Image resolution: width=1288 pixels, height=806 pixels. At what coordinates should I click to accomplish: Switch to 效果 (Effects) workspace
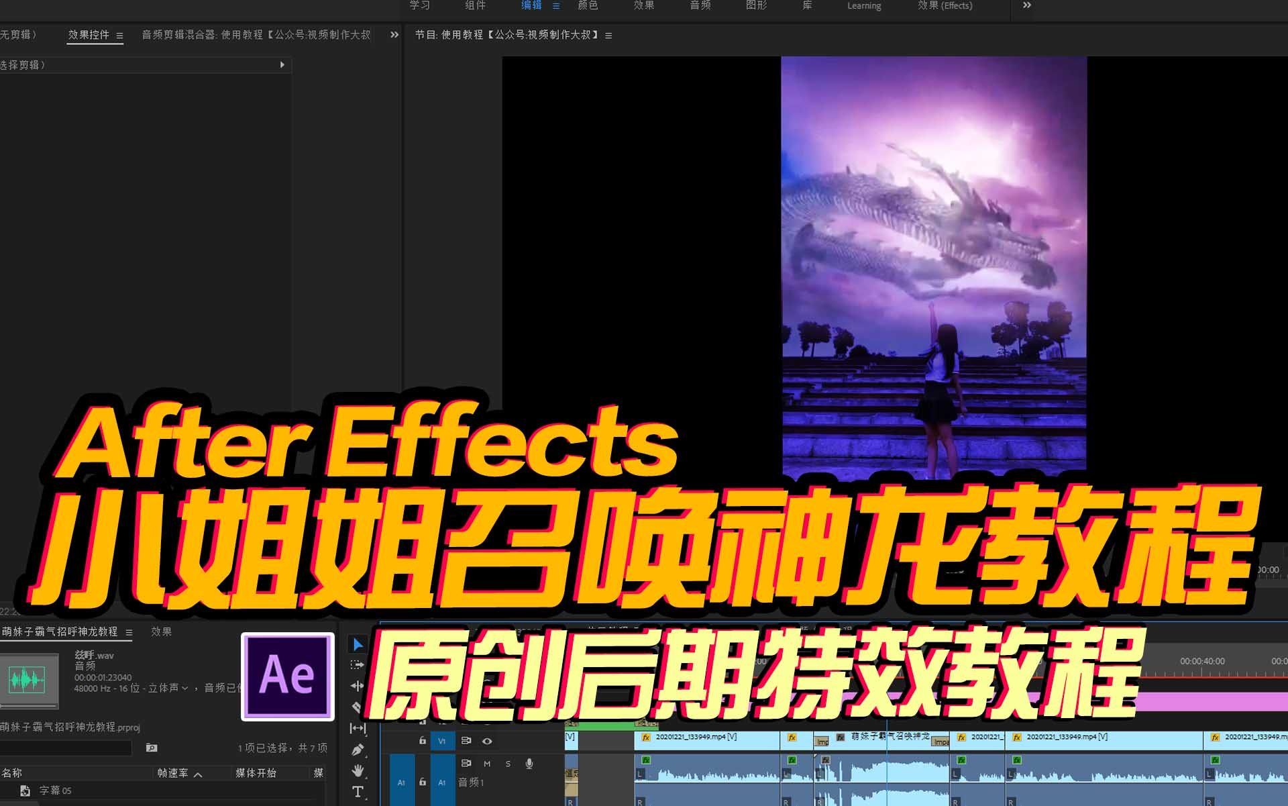point(945,5)
